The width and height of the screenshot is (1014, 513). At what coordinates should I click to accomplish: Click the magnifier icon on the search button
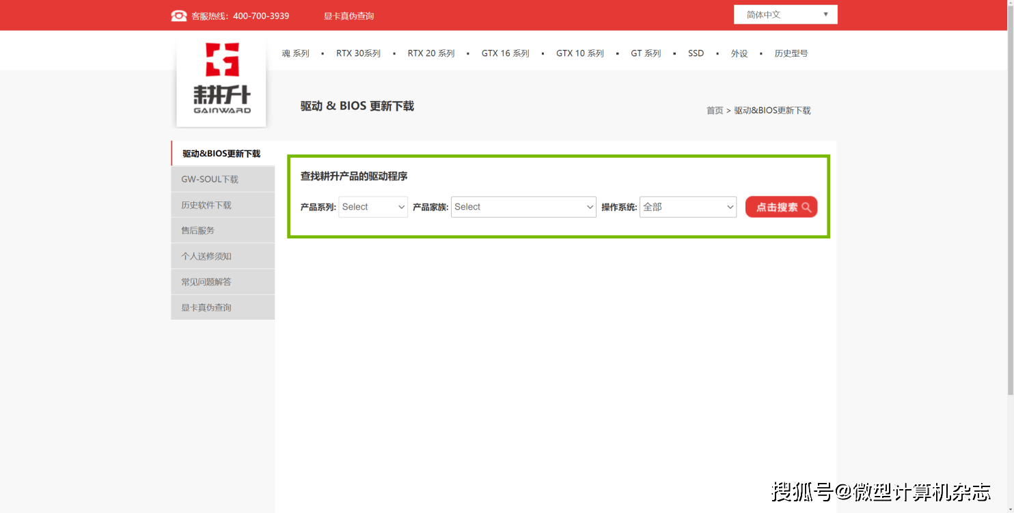click(x=806, y=207)
